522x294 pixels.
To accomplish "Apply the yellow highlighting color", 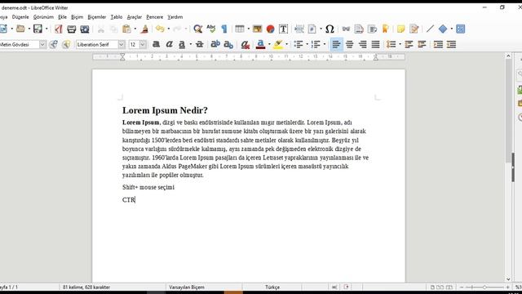I will coord(278,44).
